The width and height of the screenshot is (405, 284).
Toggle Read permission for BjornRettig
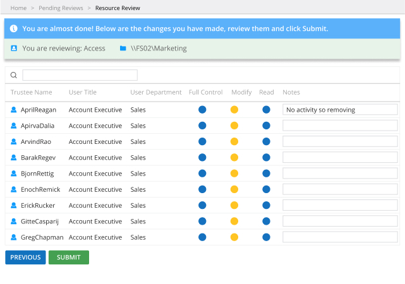click(266, 174)
